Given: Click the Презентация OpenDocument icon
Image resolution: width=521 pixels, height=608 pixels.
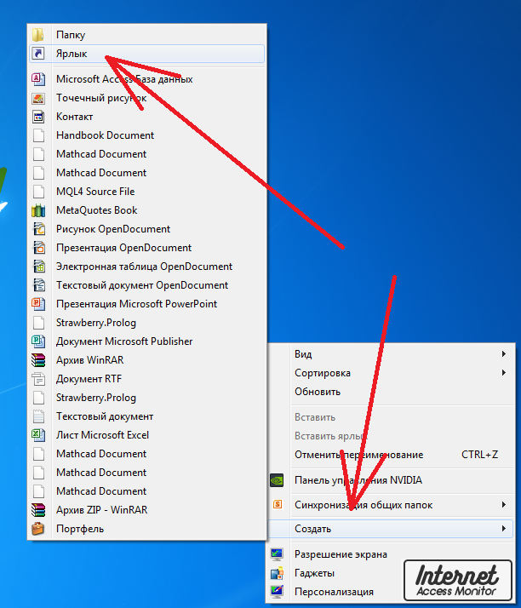Looking at the screenshot, I should [x=38, y=248].
